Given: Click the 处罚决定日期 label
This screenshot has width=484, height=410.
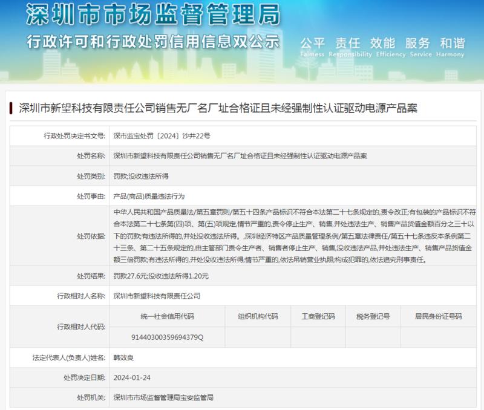Looking at the screenshot, I should tap(85, 377).
